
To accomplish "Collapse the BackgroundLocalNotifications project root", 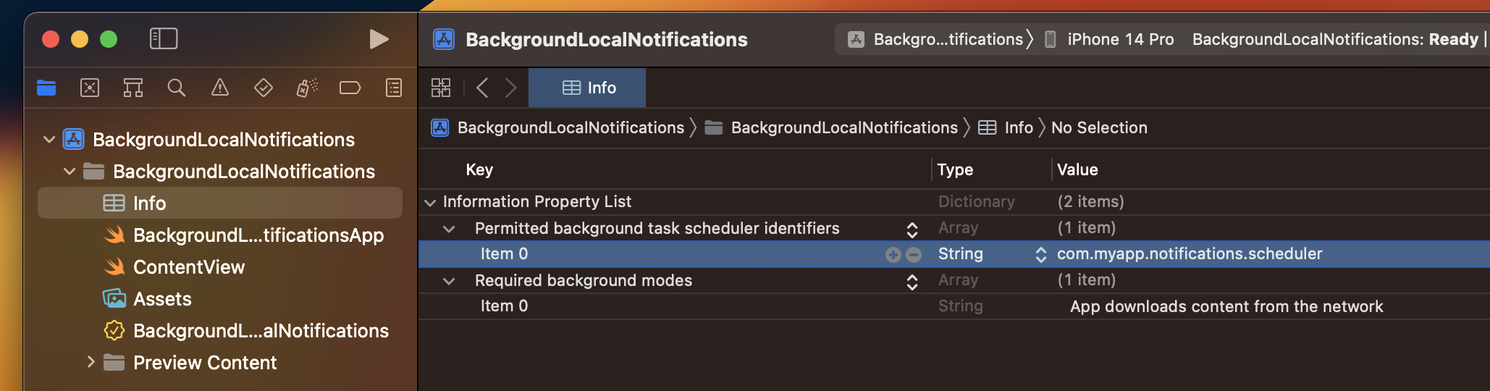I will (49, 139).
